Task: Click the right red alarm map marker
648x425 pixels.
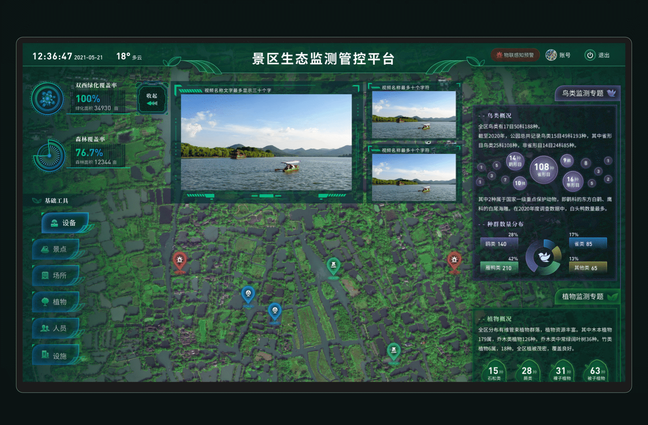Action: coord(454,260)
